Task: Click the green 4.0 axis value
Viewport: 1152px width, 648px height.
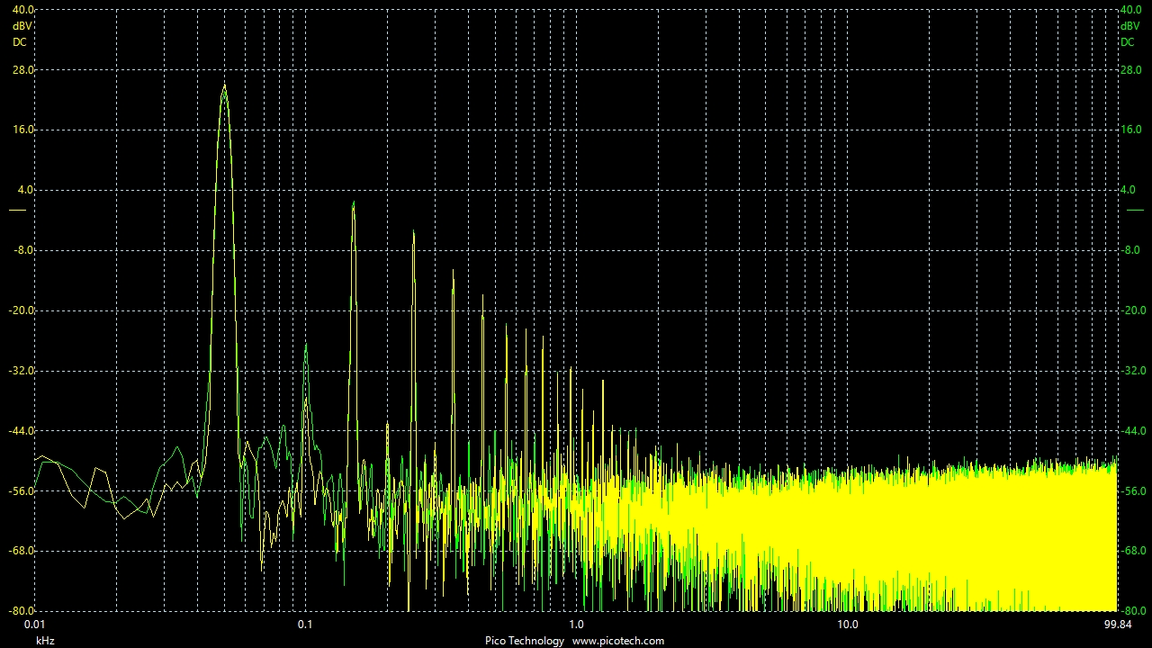Action: point(1128,190)
